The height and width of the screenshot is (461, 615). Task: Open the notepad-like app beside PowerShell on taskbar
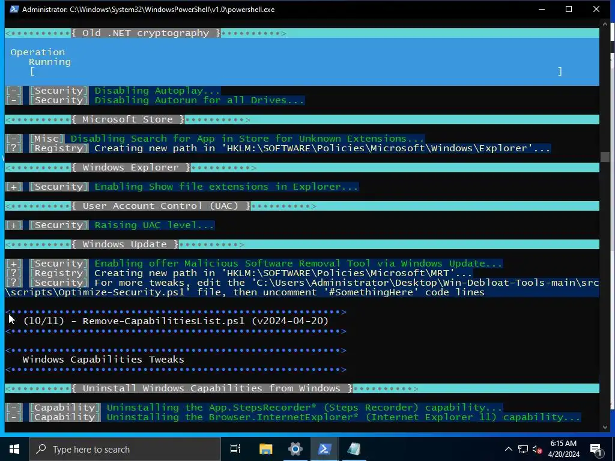[x=354, y=449]
